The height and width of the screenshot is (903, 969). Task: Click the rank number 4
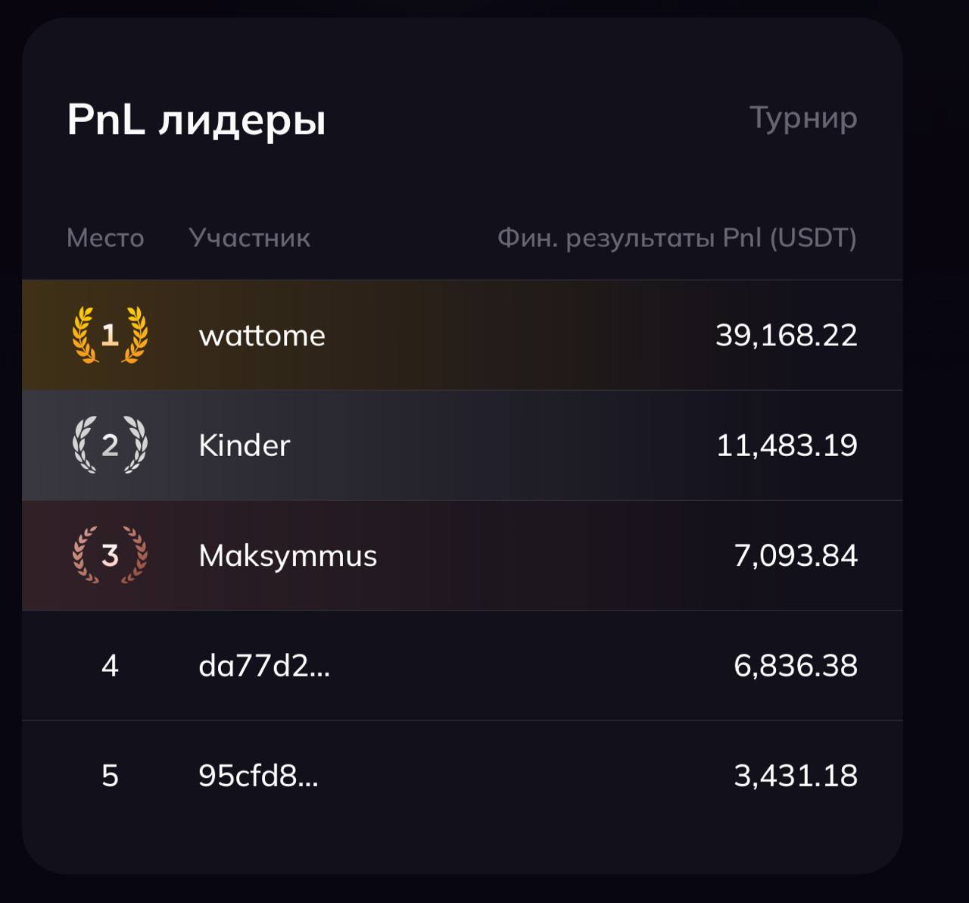click(110, 666)
